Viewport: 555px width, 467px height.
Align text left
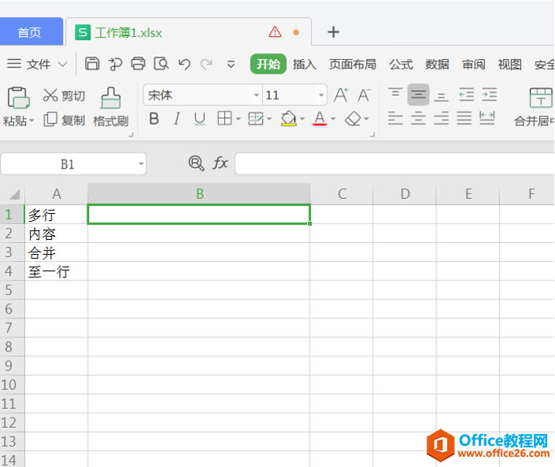pyautogui.click(x=395, y=118)
